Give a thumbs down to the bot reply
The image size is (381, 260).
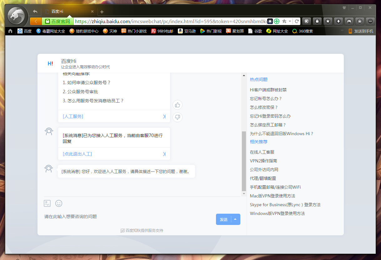click(177, 117)
